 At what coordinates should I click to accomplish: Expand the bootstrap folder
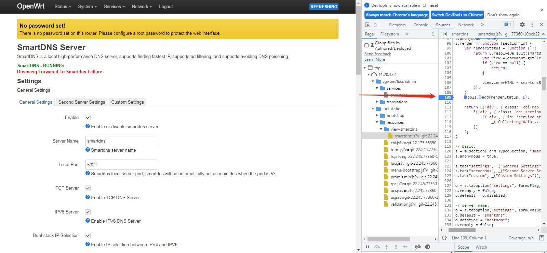377,116
